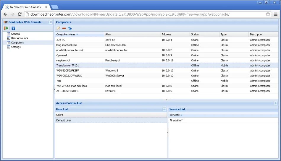Select the raspberrypi computer name
281x161 pixels.
click(63, 60)
